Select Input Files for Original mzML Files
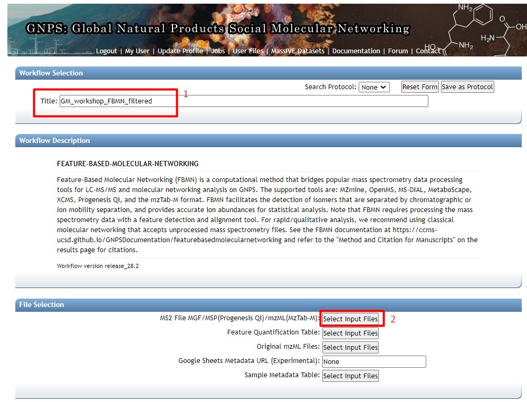The image size is (527, 402). [x=350, y=348]
